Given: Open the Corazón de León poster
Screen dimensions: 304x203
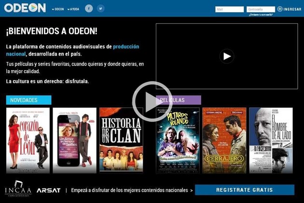Looking at the screenshot, I should 28,140.
